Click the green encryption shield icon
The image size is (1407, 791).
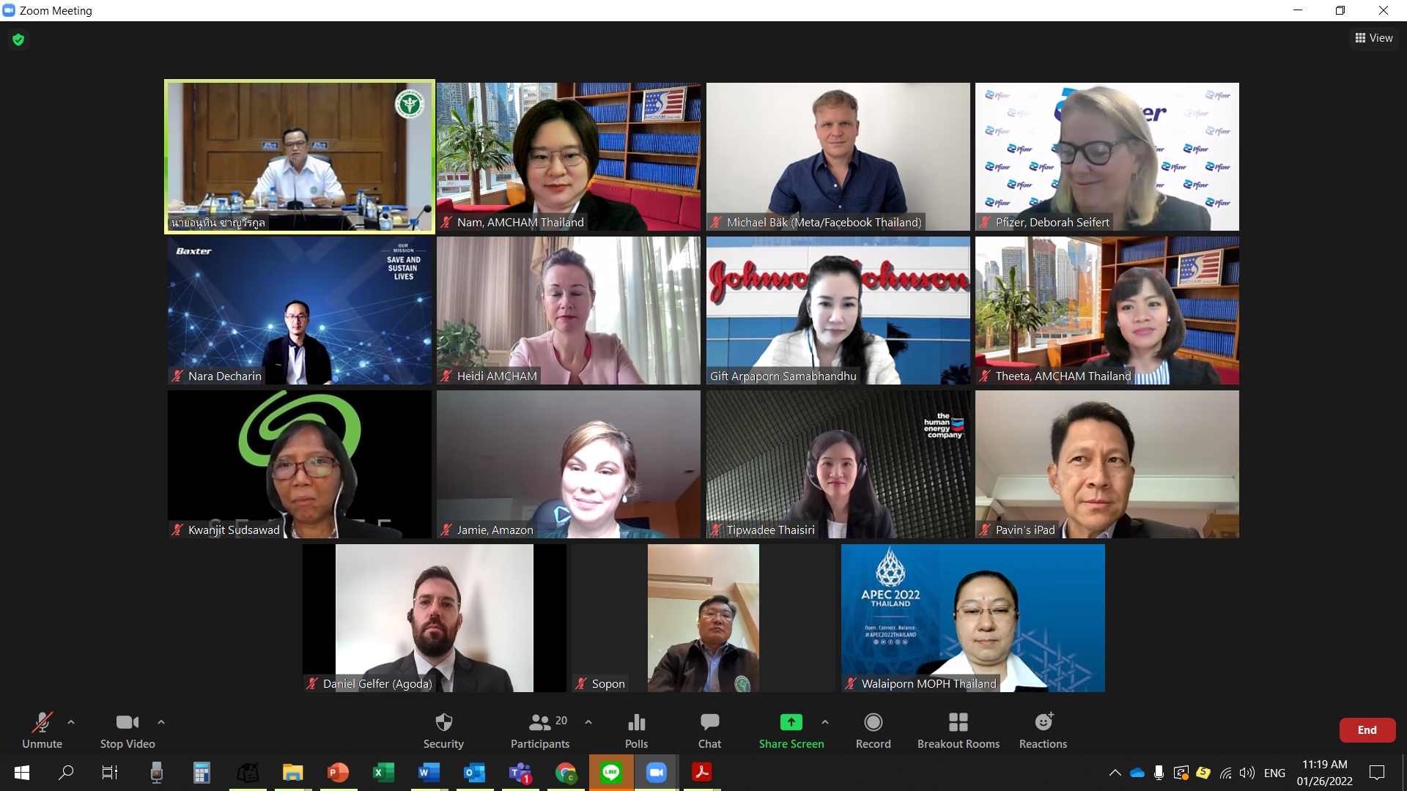[18, 40]
